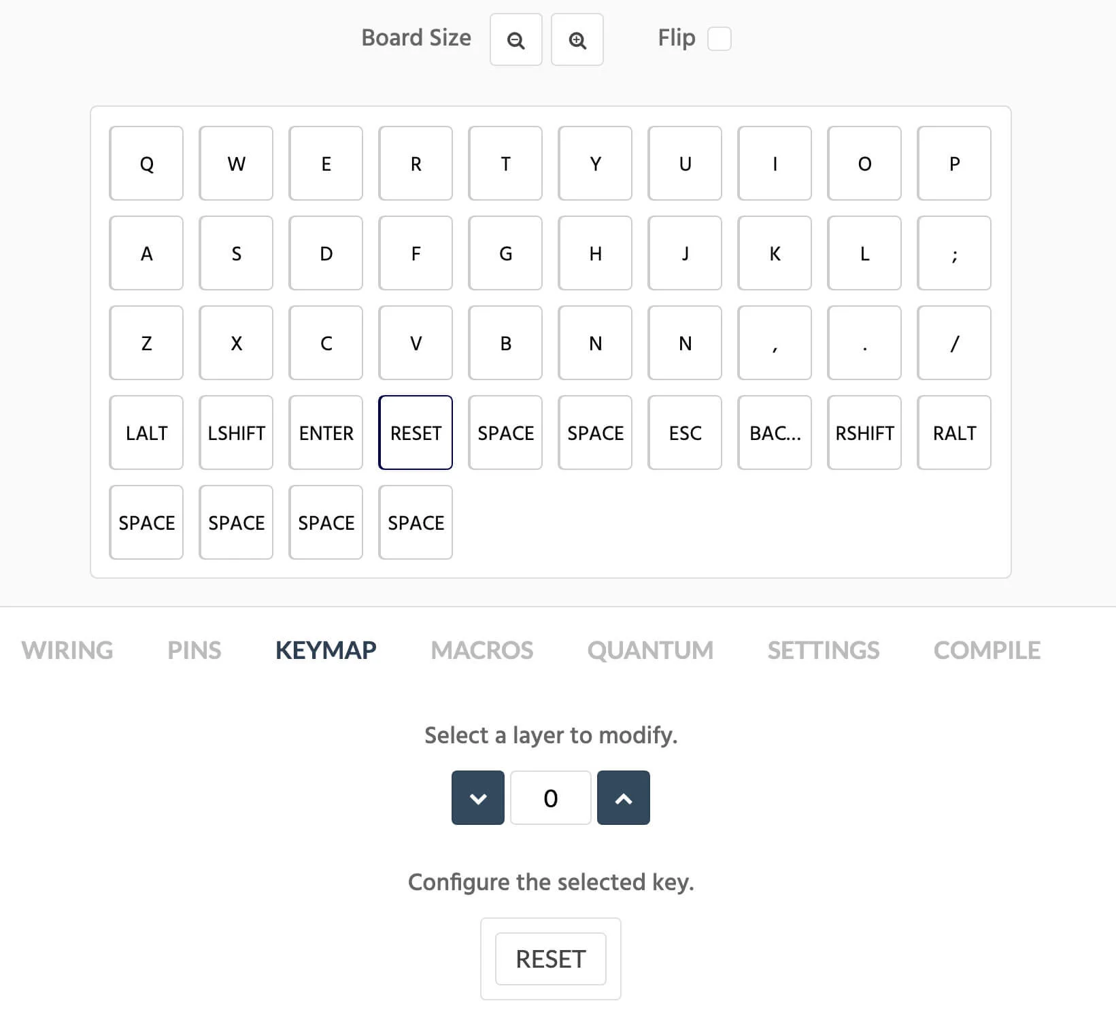
Task: Pick the truncated BAC... key
Action: [775, 433]
